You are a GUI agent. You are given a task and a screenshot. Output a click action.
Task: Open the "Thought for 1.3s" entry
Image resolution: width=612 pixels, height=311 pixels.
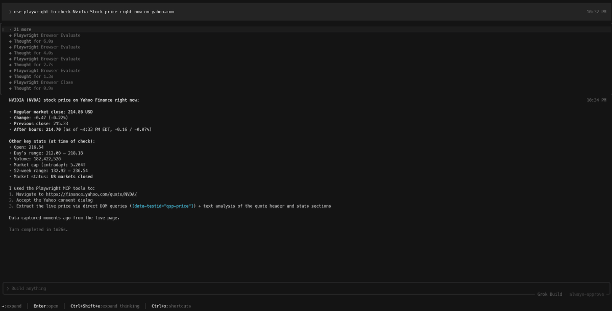point(34,77)
